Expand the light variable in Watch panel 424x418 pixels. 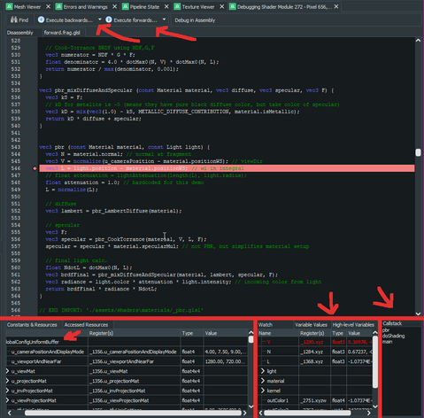pos(263,371)
